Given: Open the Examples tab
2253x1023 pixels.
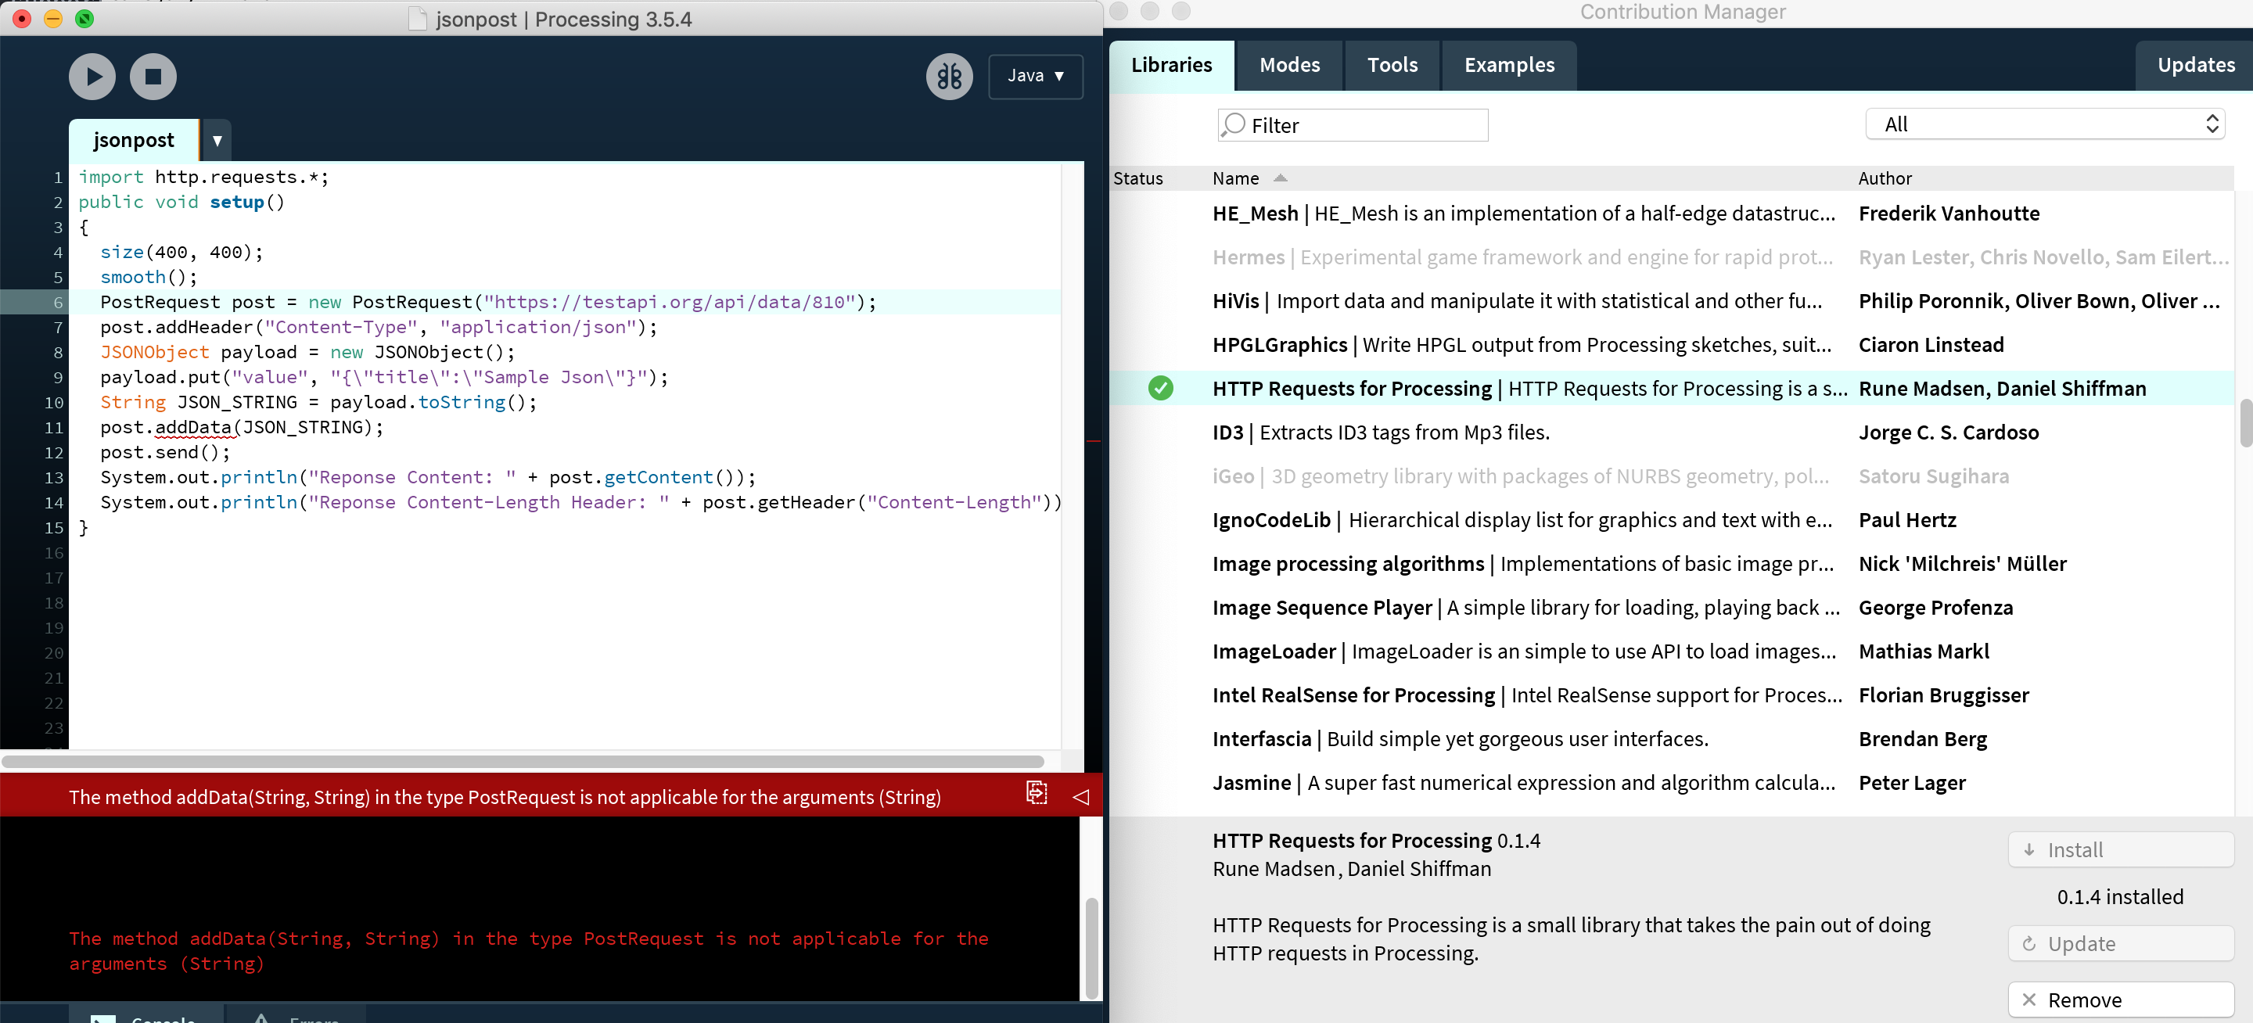Looking at the screenshot, I should 1509,66.
